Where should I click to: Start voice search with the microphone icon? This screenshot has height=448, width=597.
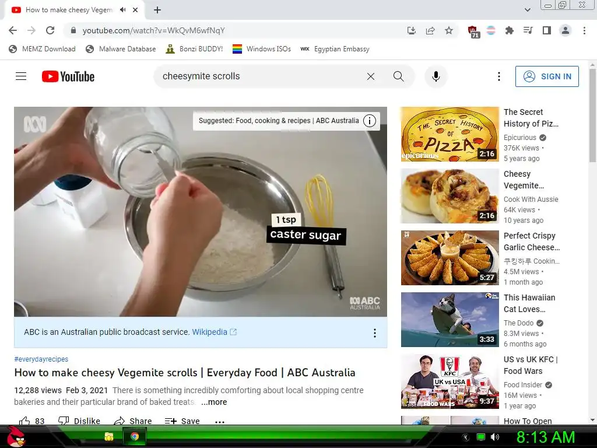tap(436, 76)
